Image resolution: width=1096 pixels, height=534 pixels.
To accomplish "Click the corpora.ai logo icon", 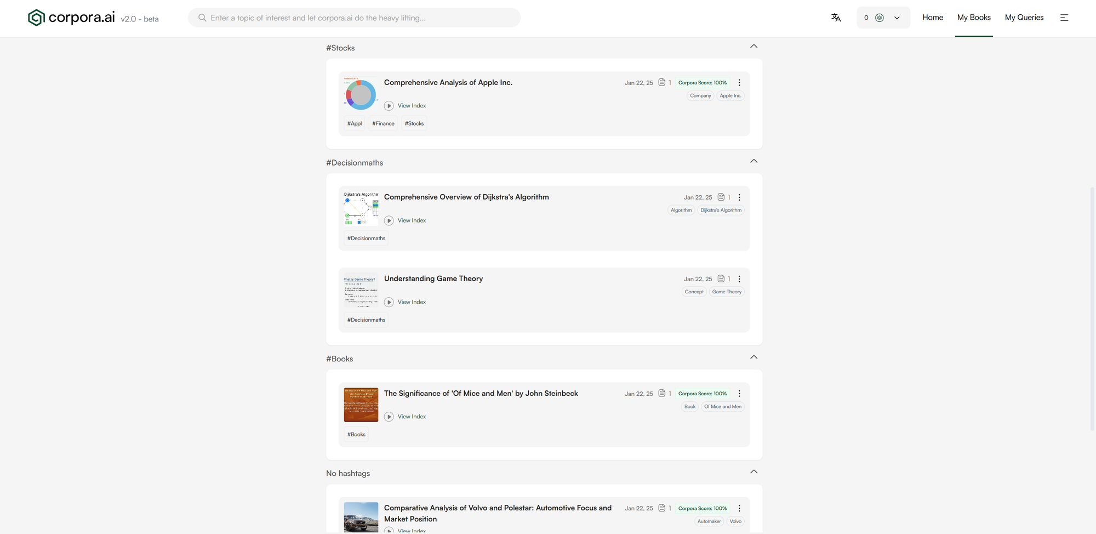I will [36, 18].
